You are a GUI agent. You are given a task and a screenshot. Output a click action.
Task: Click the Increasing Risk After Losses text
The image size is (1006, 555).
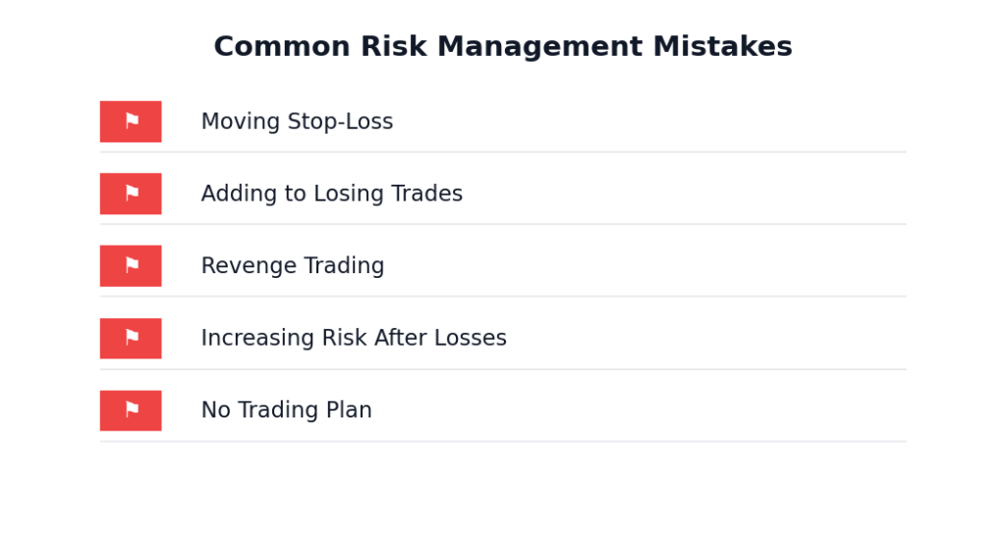point(354,339)
